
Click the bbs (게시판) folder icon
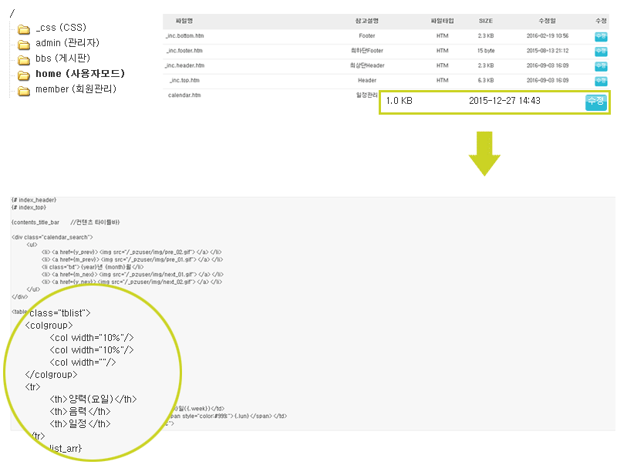click(x=23, y=59)
